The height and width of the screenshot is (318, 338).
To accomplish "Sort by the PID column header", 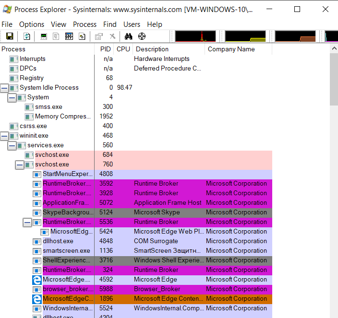I will pyautogui.click(x=104, y=49).
